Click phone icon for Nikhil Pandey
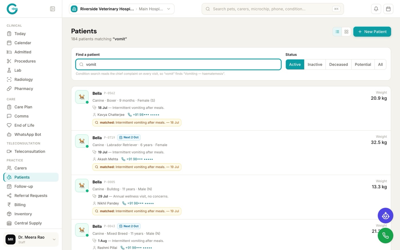The height and width of the screenshot is (250, 400). [x=124, y=203]
